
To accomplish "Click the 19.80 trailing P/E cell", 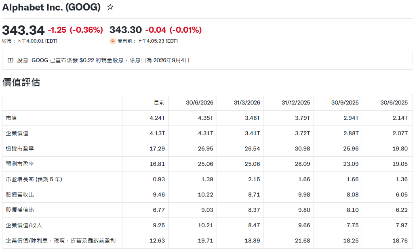I will click(400, 149).
